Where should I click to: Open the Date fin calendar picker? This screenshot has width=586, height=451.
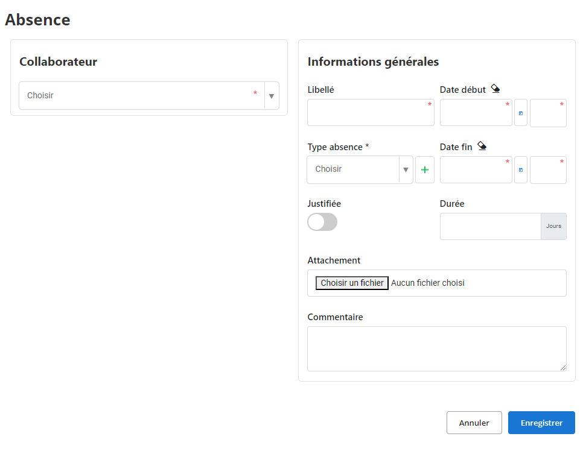coord(521,170)
